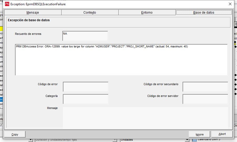Open the Contexto tab
The height and width of the screenshot is (142, 237).
(90, 13)
